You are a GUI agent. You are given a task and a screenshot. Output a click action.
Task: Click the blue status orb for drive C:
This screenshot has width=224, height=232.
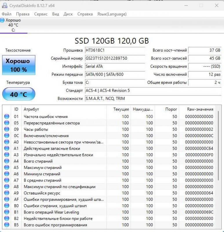(x=3, y=20)
